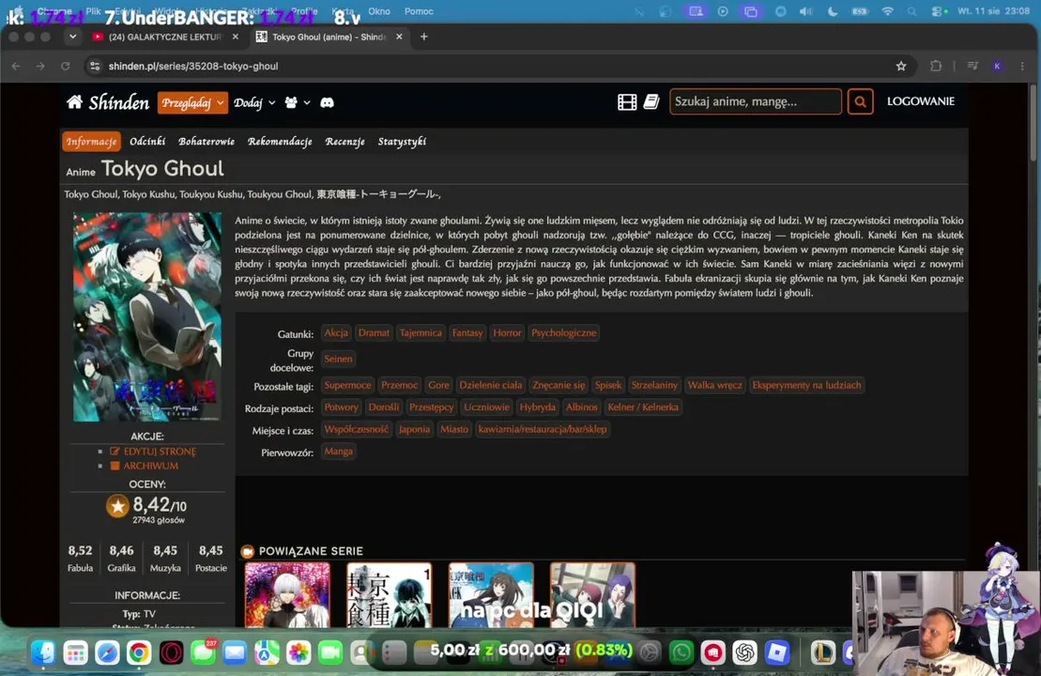Open the Discord icon link in navbar
This screenshot has width=1041, height=676.
(327, 102)
